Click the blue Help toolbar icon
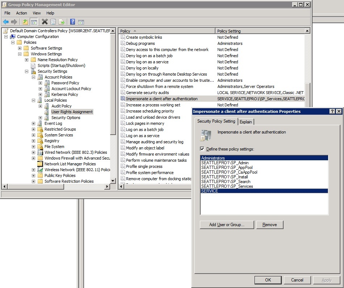344x288 pixels. (72, 22)
